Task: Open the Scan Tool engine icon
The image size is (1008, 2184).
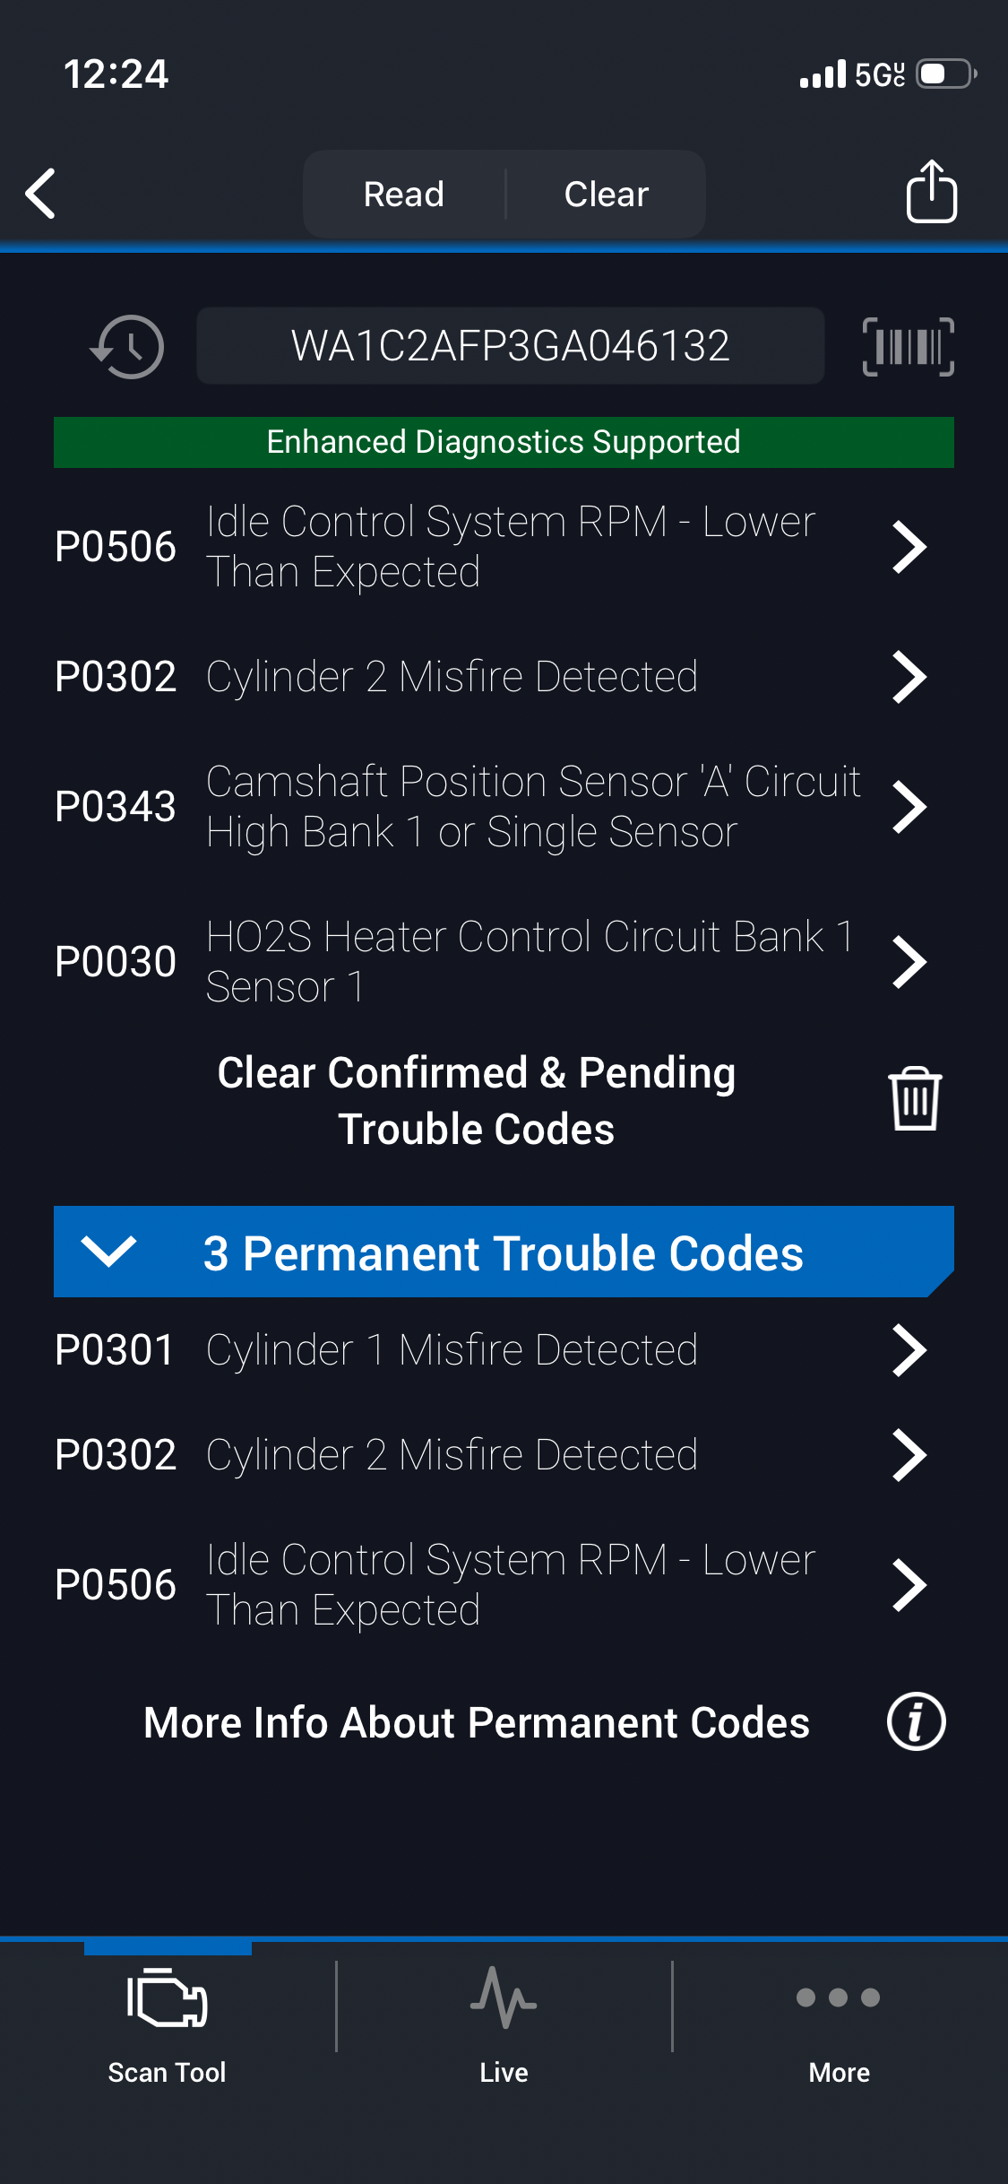Action: tap(168, 1999)
